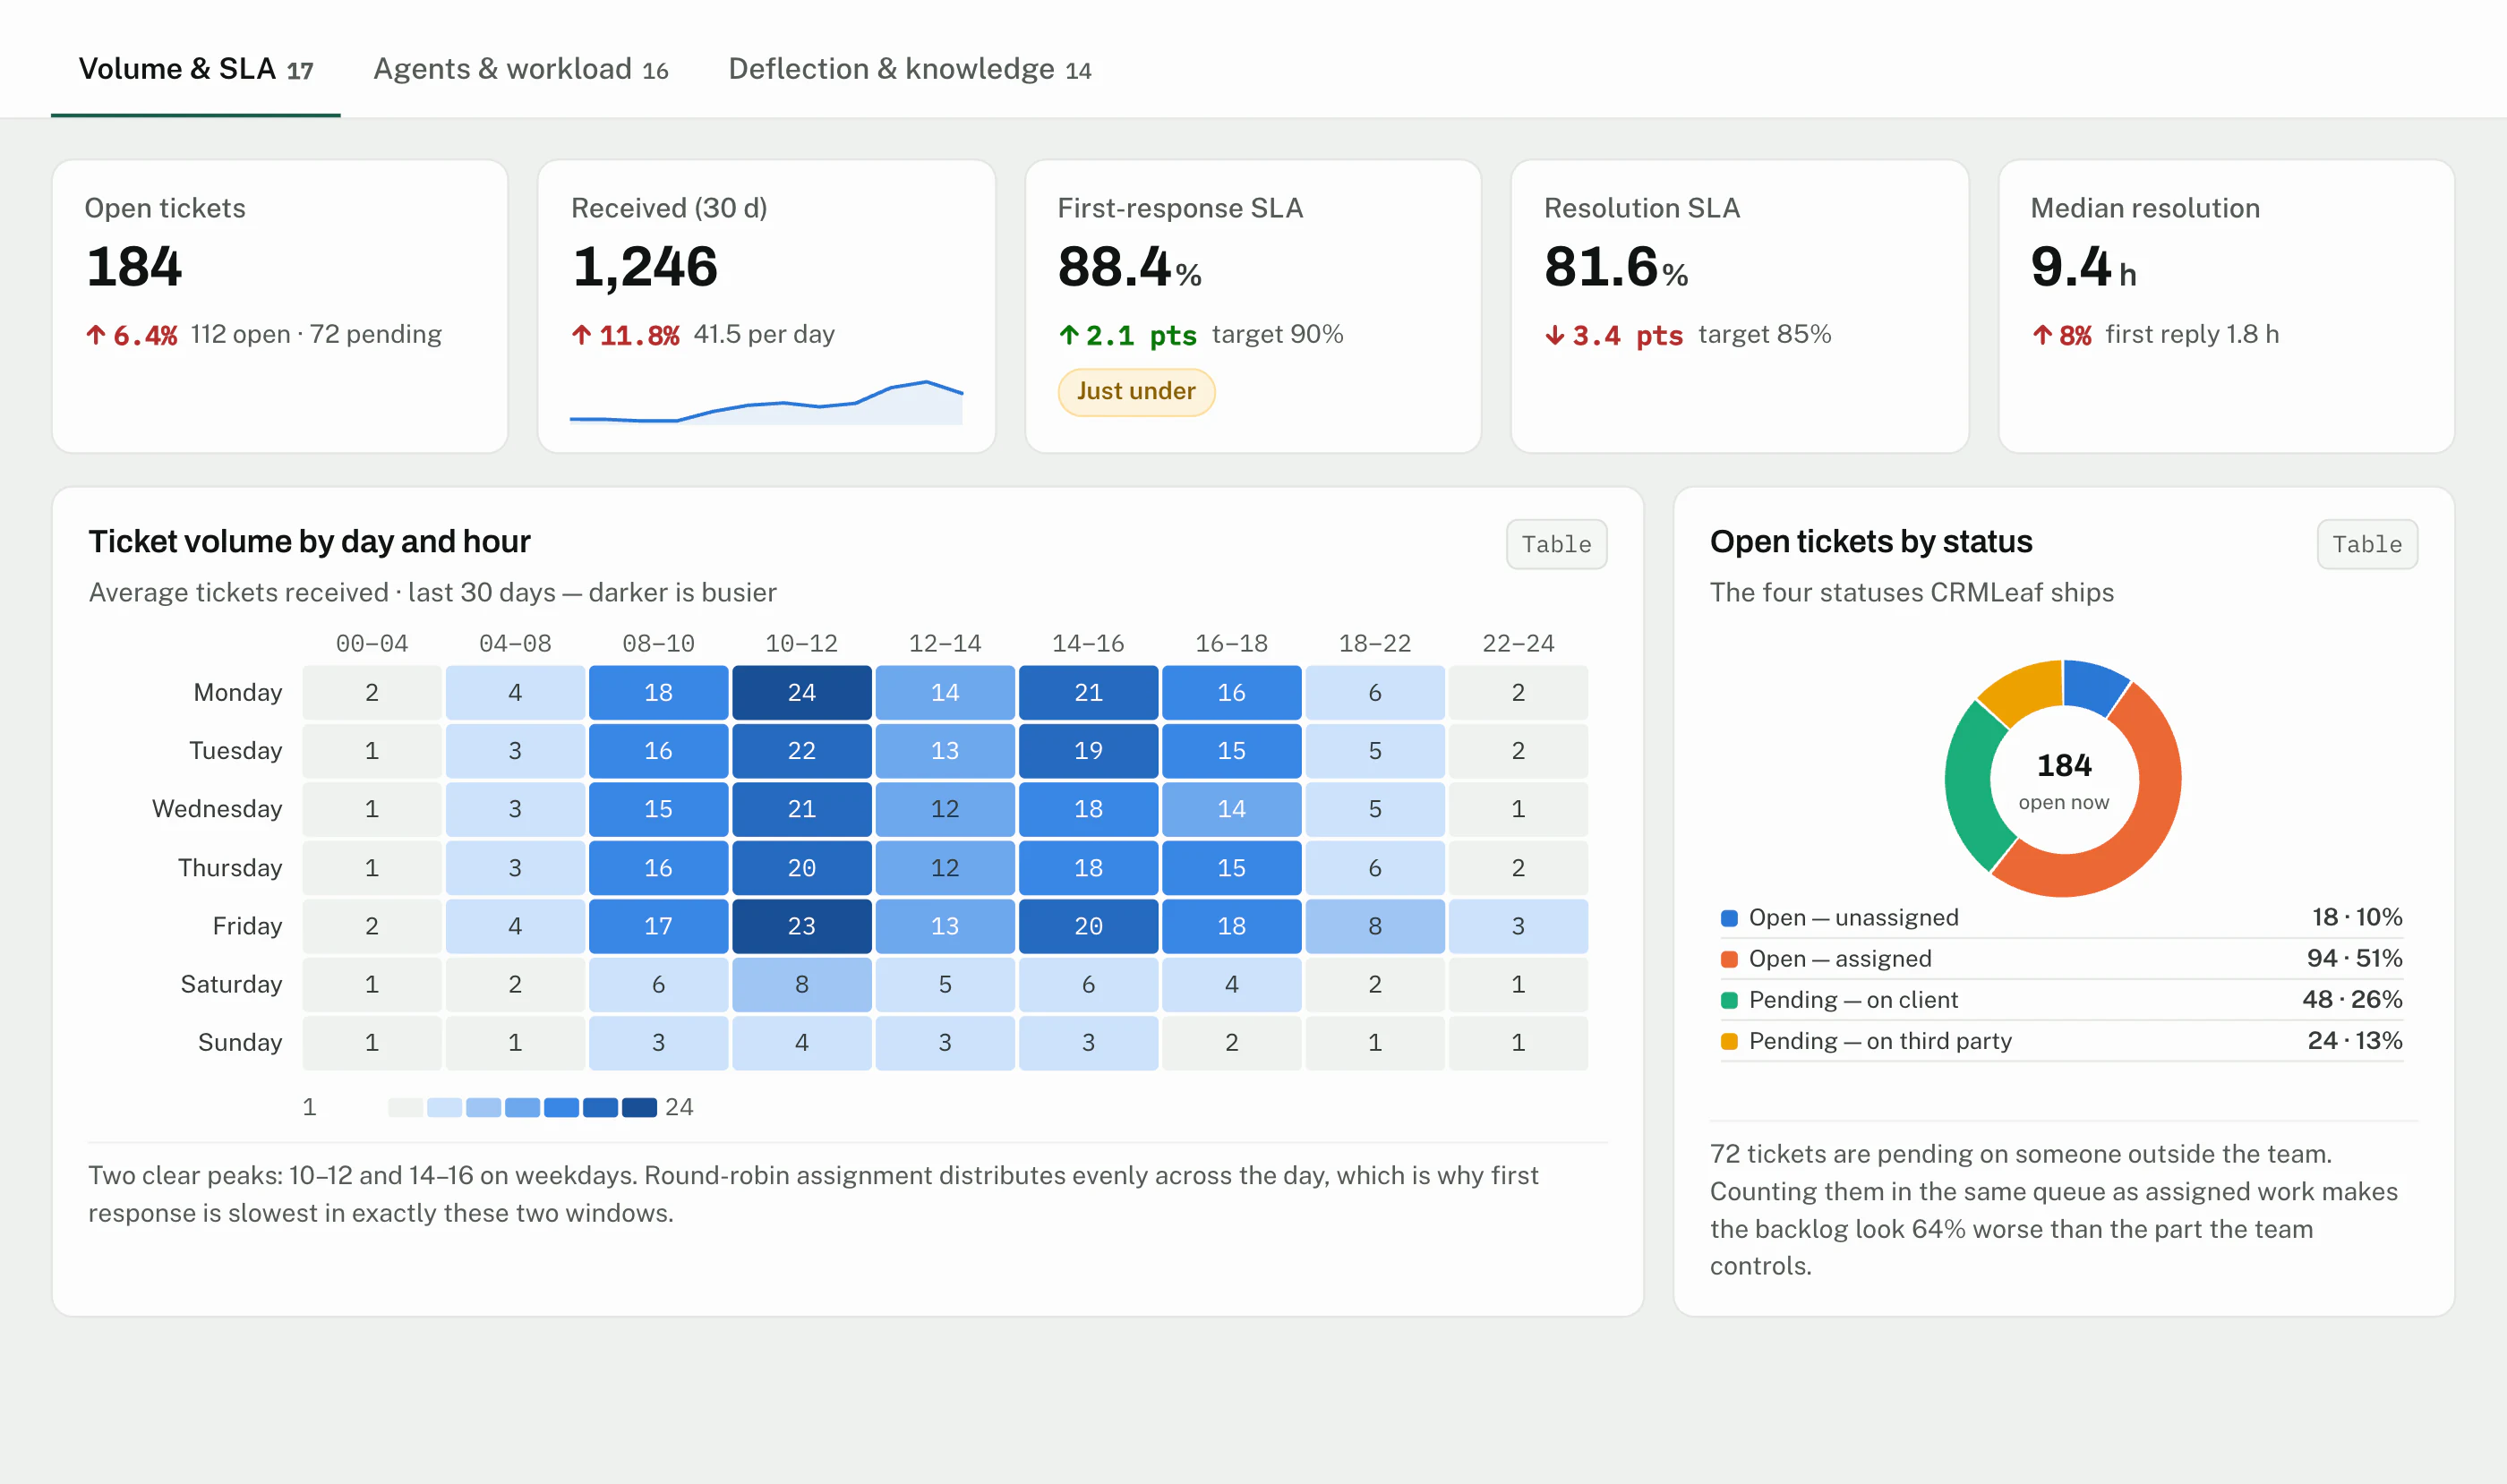
Task: Click the down arrow beside 3.4 pts
Action: click(1554, 335)
